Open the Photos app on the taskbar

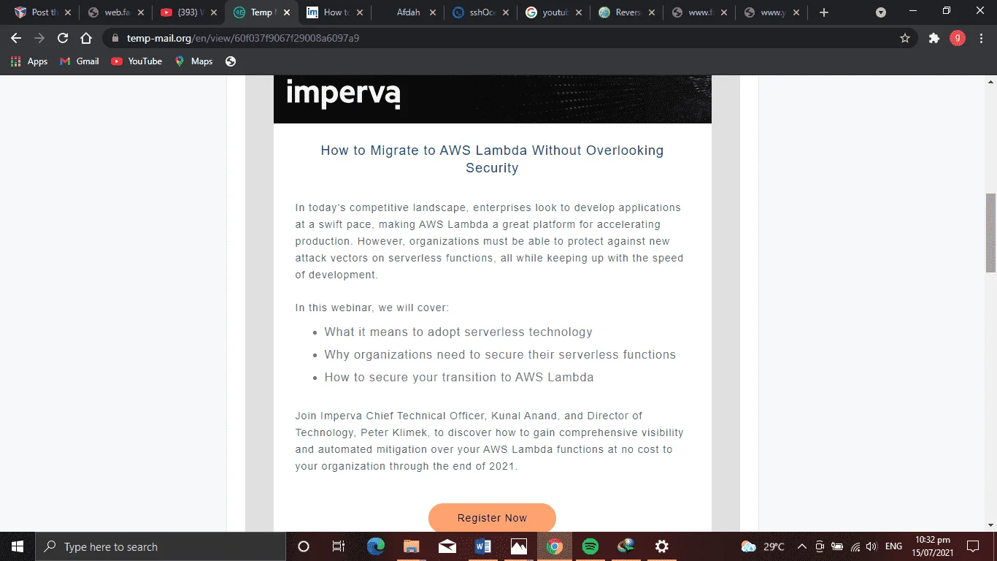pos(519,546)
